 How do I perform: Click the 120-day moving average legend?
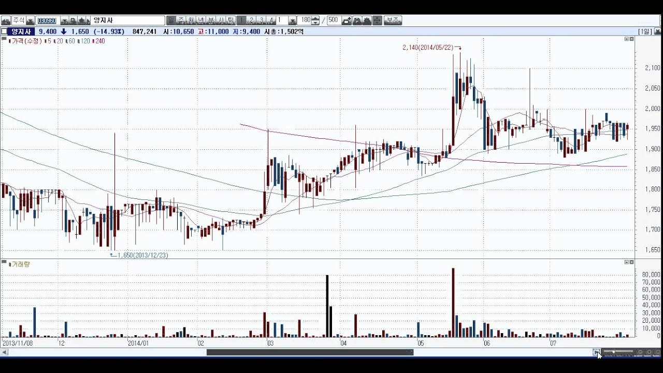[x=83, y=41]
